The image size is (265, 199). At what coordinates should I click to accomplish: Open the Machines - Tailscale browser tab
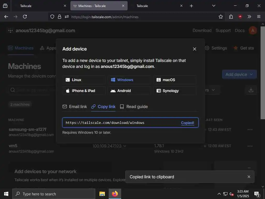click(x=99, y=6)
